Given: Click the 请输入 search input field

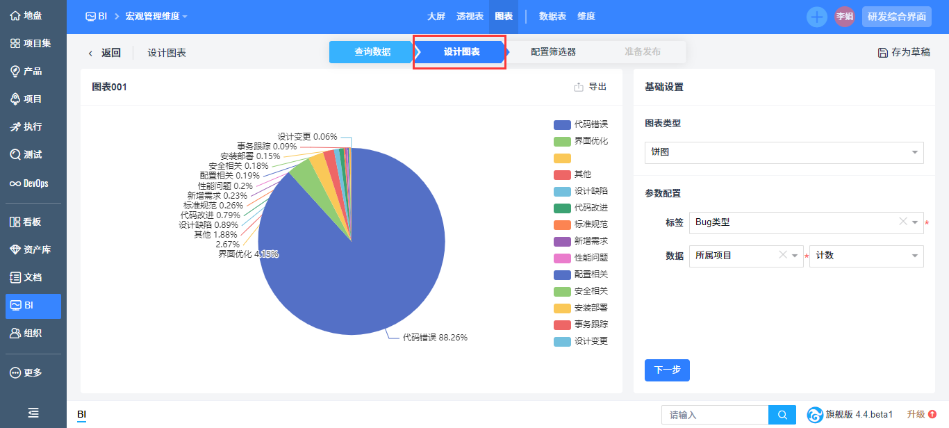Looking at the screenshot, I should pos(714,415).
